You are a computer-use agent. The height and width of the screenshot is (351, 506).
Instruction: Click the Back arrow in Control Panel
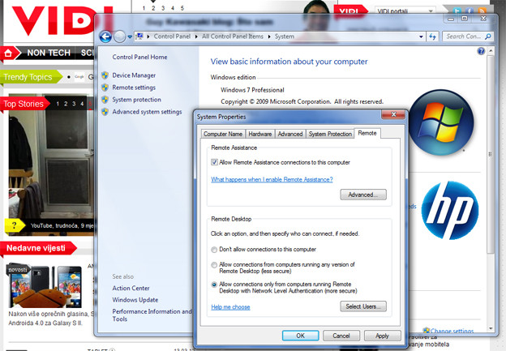(105, 36)
